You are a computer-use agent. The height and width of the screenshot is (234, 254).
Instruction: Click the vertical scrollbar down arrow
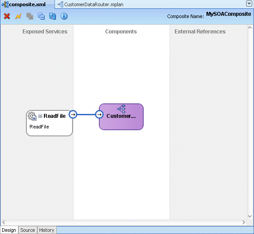coord(250,216)
